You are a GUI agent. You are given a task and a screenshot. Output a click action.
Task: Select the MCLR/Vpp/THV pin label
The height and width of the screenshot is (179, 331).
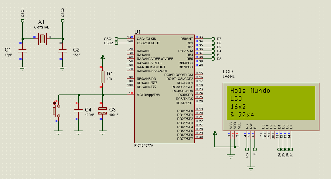pyautogui.click(x=148, y=95)
